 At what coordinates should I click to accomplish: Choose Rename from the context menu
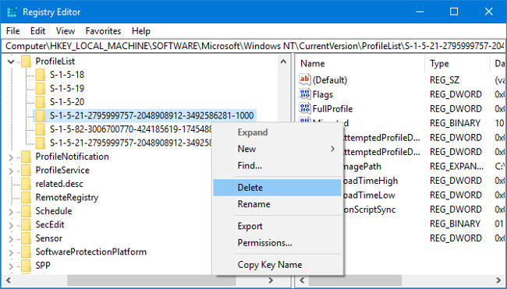pos(278,204)
